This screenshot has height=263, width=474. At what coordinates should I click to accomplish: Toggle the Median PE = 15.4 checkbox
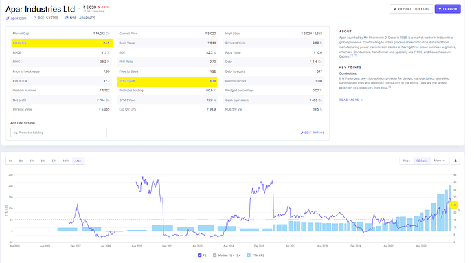214,255
